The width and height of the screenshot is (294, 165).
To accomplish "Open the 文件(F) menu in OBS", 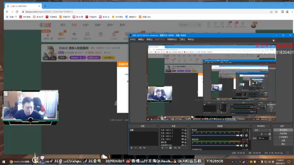I will coord(133,40).
